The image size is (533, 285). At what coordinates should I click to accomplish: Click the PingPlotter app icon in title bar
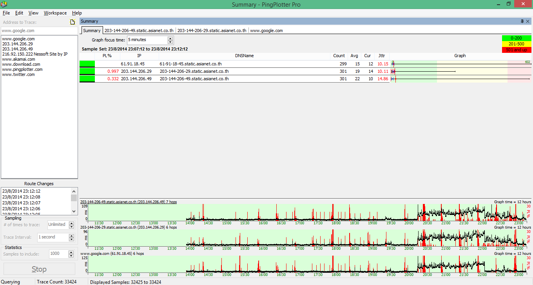(x=4, y=4)
